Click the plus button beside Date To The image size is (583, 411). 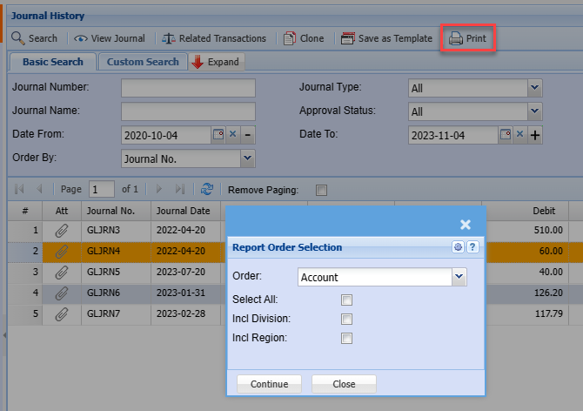534,135
